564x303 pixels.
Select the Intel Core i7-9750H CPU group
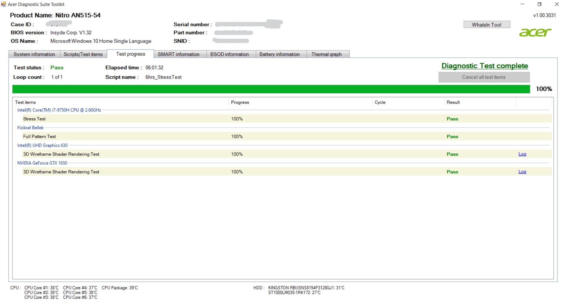tap(59, 110)
